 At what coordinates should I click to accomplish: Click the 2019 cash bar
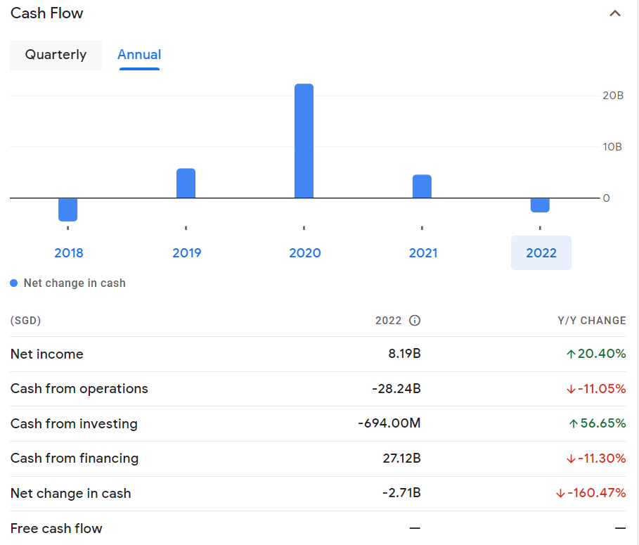186,183
